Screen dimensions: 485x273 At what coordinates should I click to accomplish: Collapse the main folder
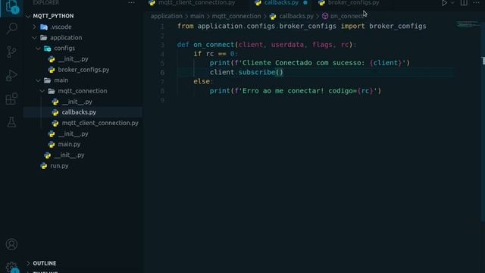point(39,80)
